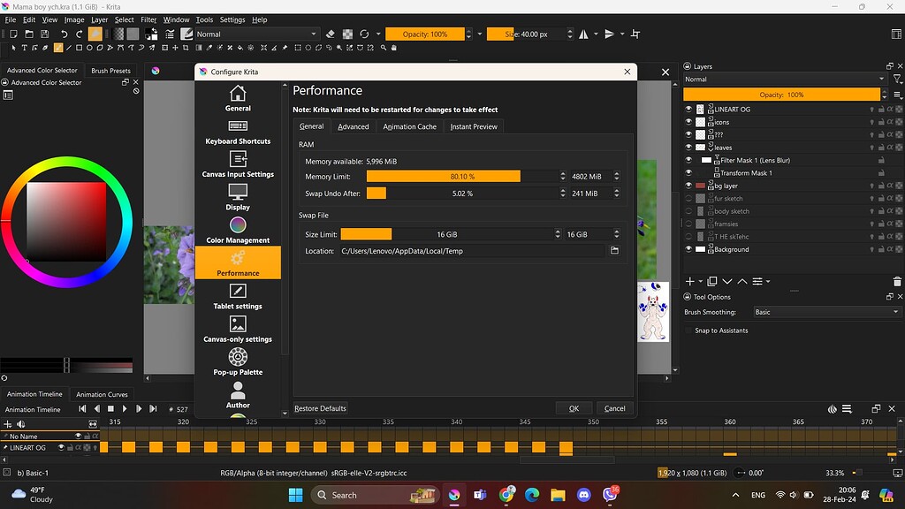
Task: Open the Filter menu
Action: tap(148, 19)
